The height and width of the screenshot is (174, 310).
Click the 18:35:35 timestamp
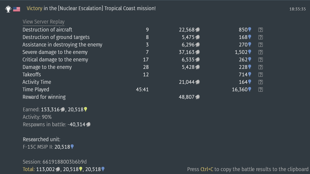[x=297, y=9]
